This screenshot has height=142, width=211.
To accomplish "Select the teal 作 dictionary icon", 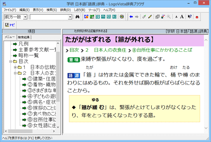I will click(x=103, y=17).
